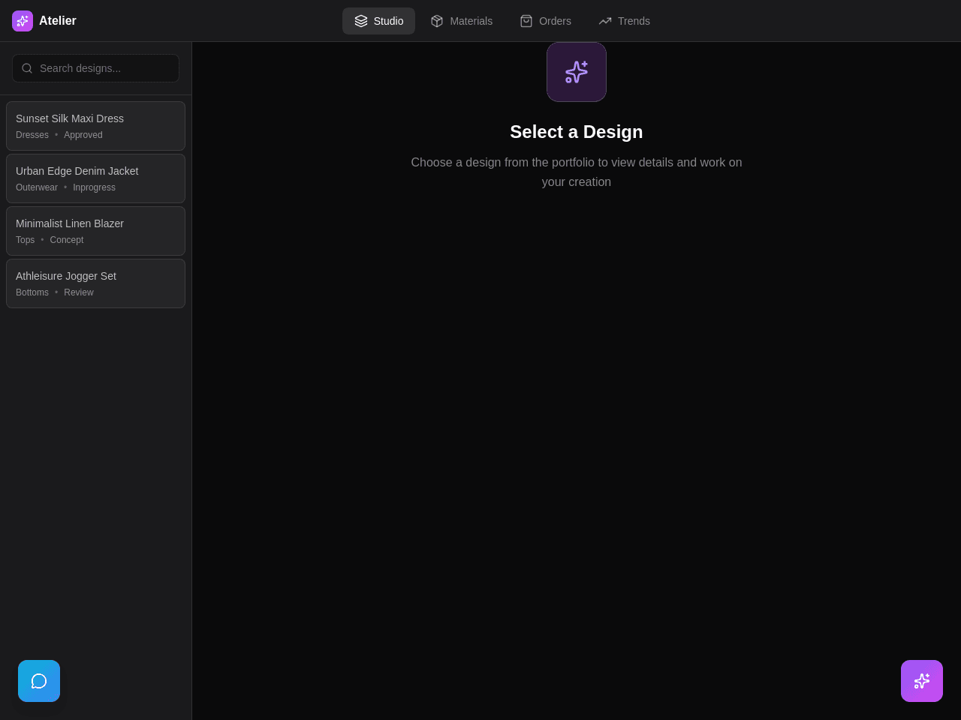Click the search magnifier icon
This screenshot has height=720, width=961.
(x=27, y=68)
